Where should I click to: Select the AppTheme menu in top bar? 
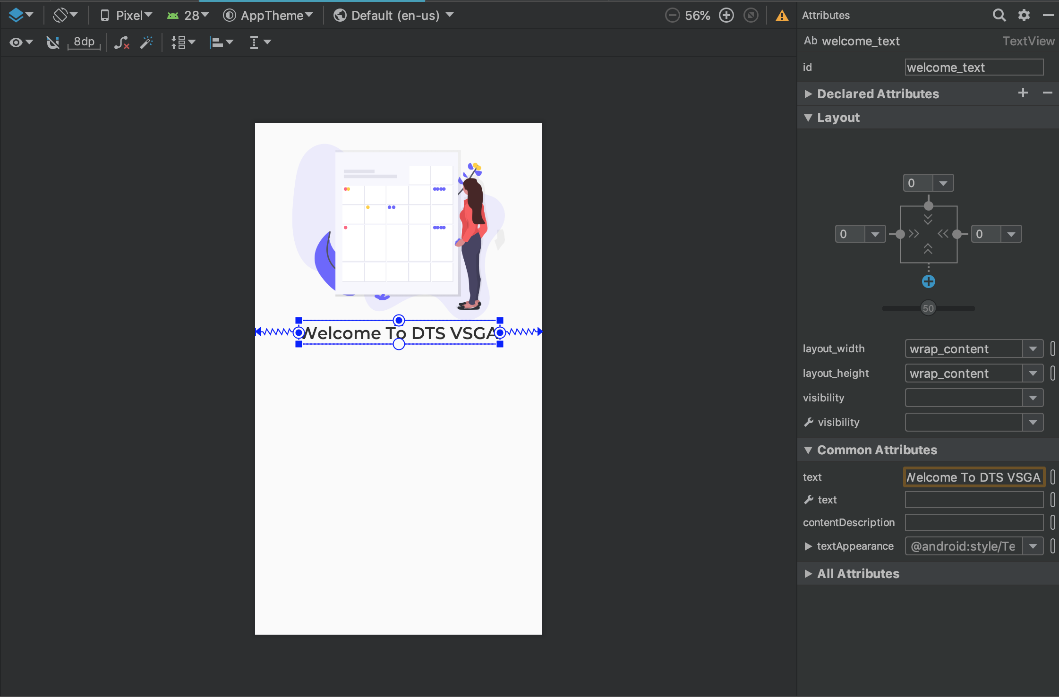(268, 15)
